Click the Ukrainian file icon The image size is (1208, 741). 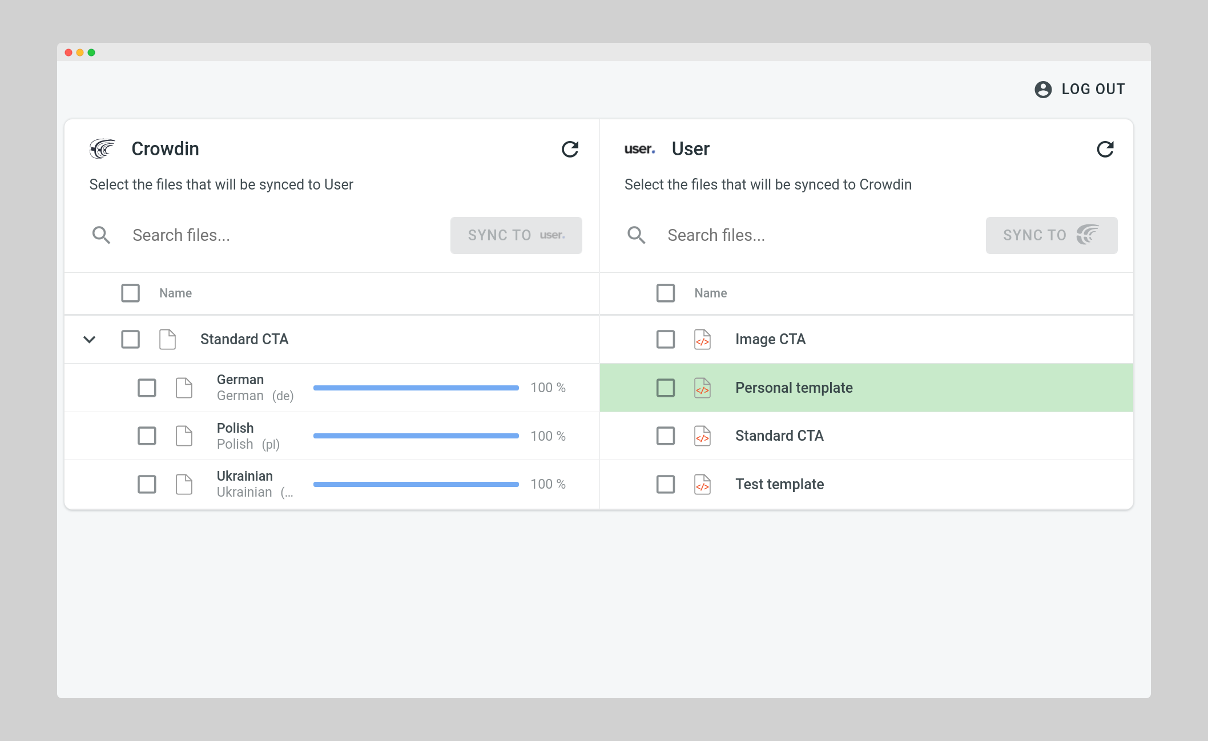(x=184, y=484)
